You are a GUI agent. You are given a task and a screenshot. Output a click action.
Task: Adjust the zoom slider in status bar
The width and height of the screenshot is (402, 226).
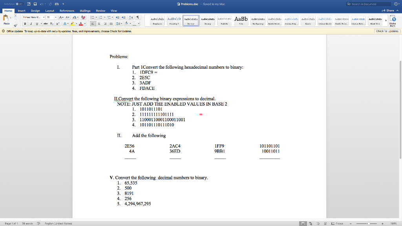pyautogui.click(x=369, y=224)
